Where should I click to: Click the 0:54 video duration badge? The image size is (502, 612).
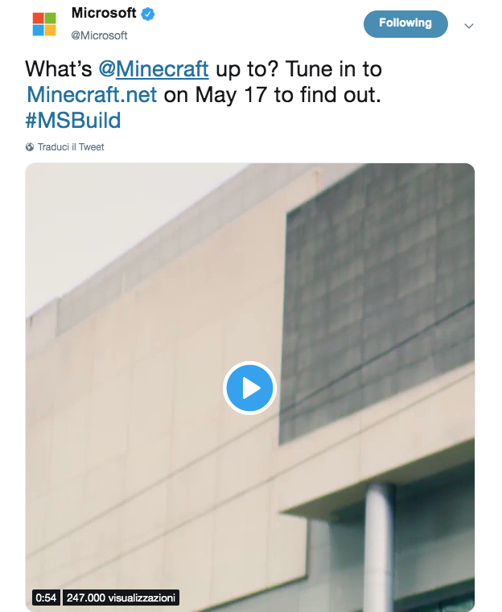(x=45, y=598)
